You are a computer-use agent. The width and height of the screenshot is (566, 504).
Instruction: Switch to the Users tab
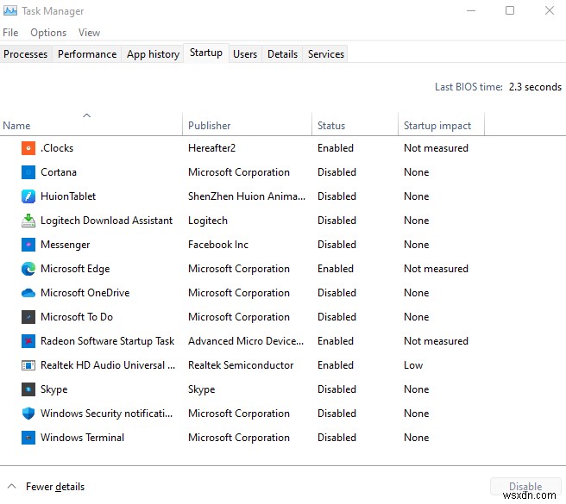tap(245, 54)
